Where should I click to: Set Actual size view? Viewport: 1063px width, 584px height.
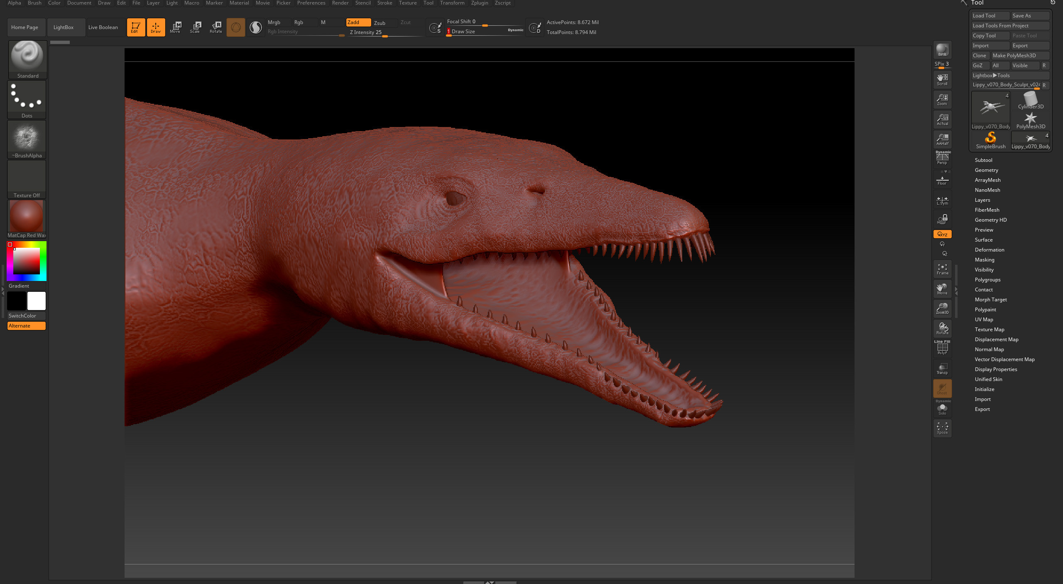click(x=942, y=120)
